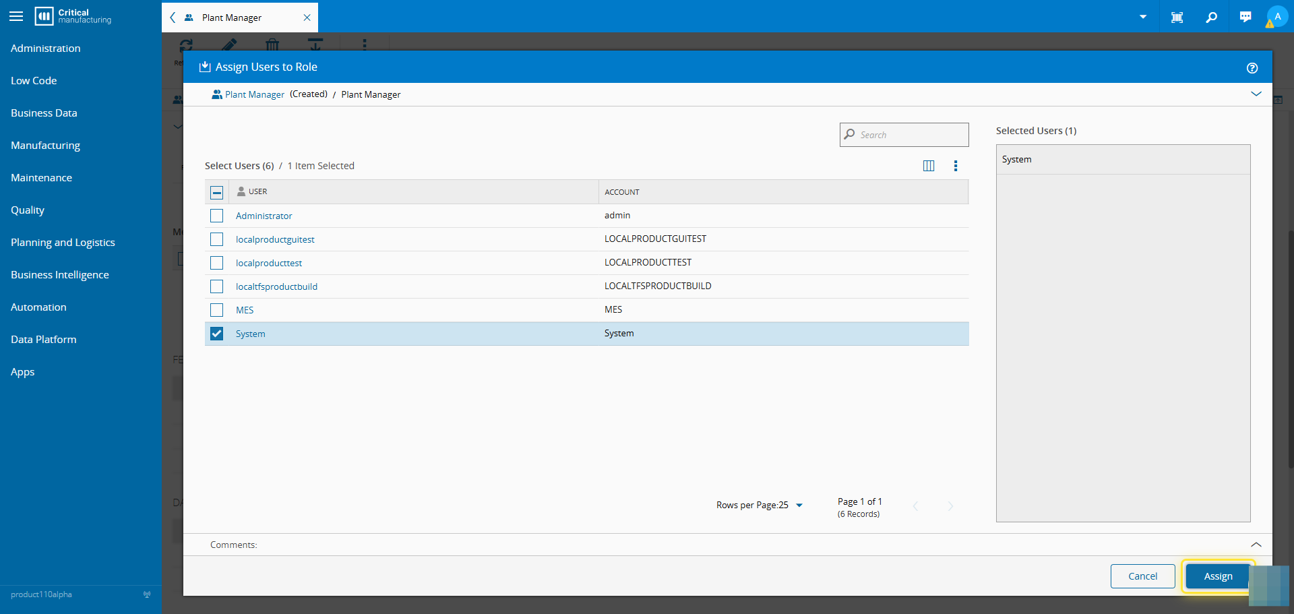Open the column chooser icon
This screenshot has width=1294, height=614.
point(928,166)
